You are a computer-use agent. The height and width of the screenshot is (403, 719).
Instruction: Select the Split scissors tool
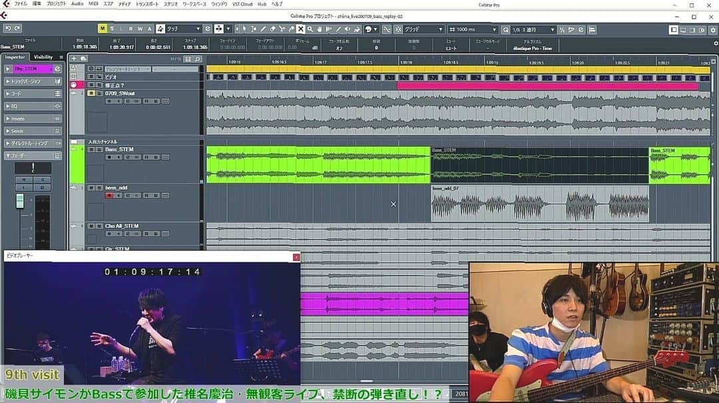(282, 29)
